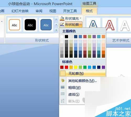This screenshot has width=131, height=117.
Task: Pick green standard color swatch
Action: (85, 67)
